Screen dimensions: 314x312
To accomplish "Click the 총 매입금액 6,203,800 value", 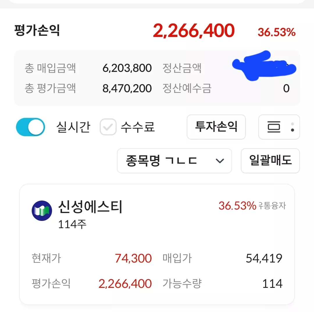I will [x=127, y=68].
